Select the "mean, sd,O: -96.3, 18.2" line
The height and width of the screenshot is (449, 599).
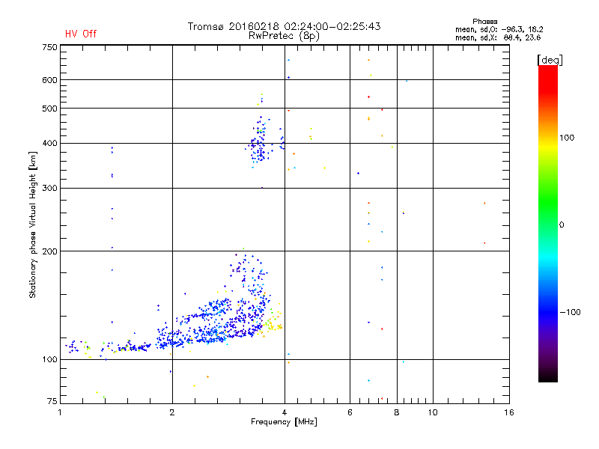coord(499,29)
